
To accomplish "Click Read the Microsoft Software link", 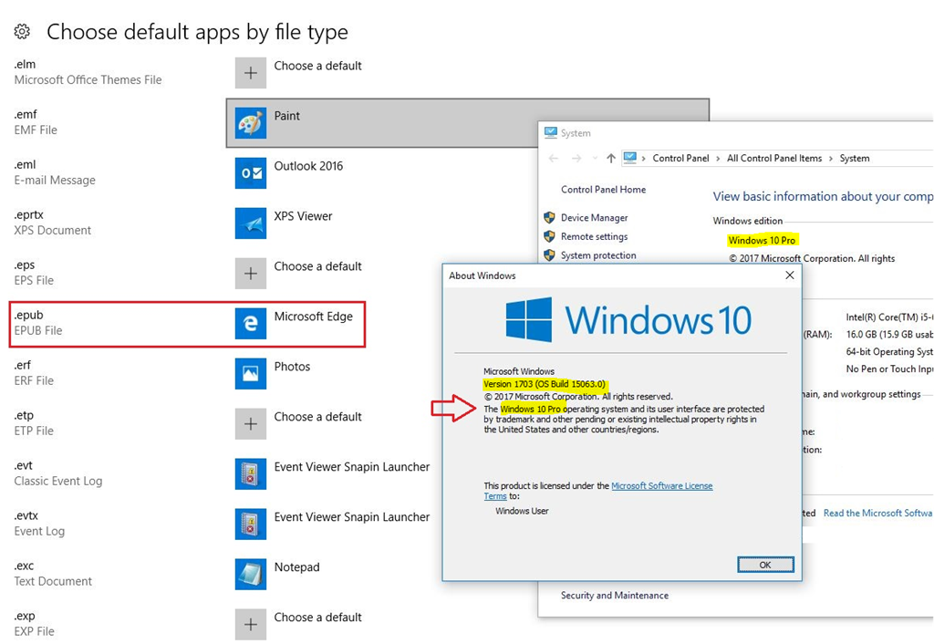I will pyautogui.click(x=878, y=513).
